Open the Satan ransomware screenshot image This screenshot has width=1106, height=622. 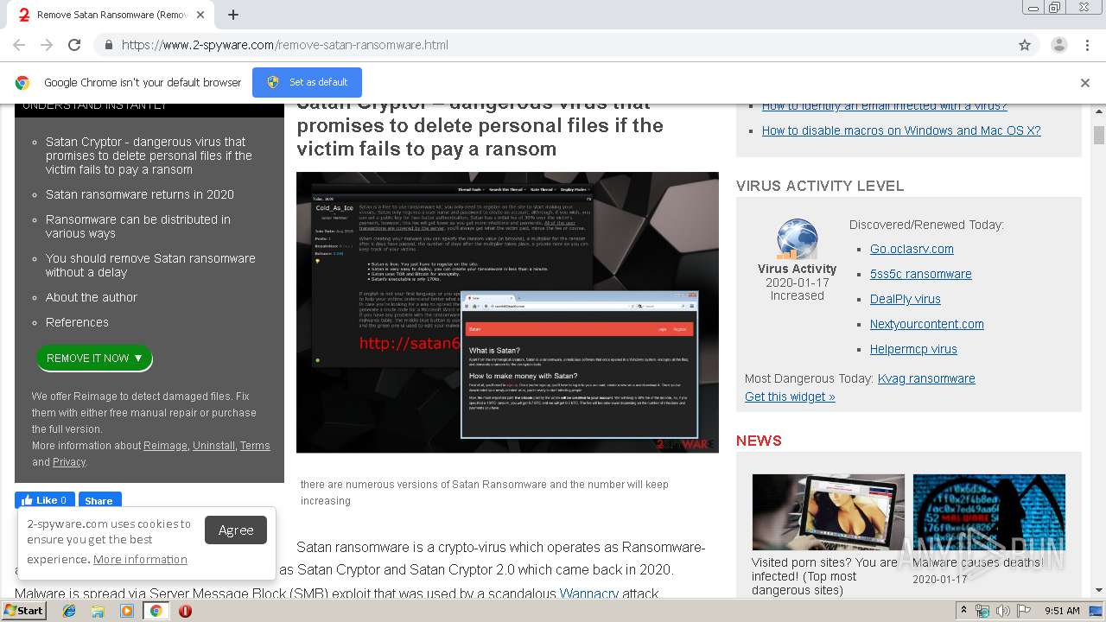507,312
